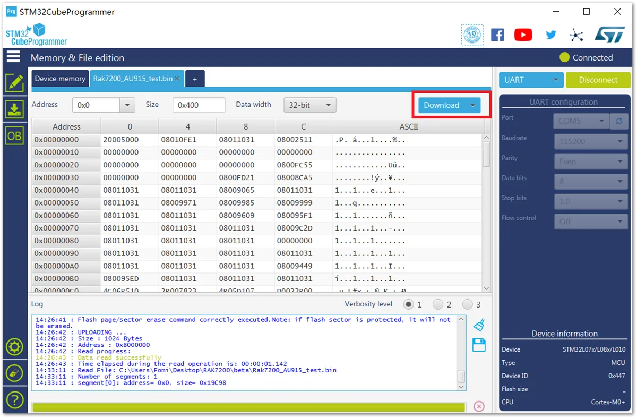Close the Rak7200_AU915_test.bin tab
This screenshot has height=418, width=637.
point(177,79)
